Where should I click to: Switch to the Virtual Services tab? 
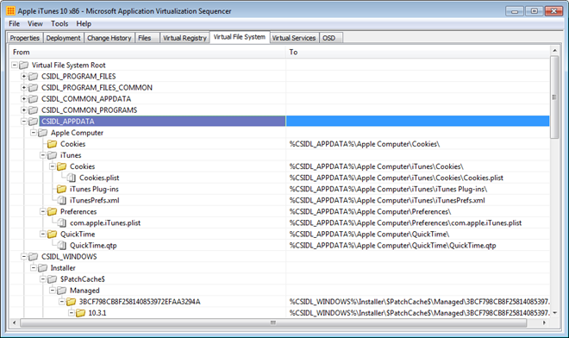coord(294,38)
